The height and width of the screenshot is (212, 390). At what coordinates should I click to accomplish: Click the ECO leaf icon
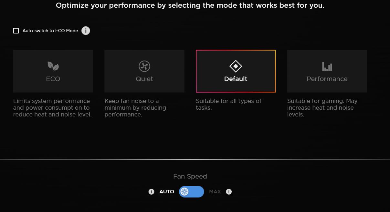pyautogui.click(x=53, y=66)
